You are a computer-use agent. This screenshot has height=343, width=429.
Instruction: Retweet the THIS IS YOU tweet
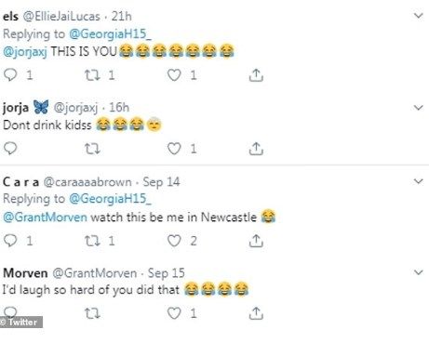pos(92,75)
